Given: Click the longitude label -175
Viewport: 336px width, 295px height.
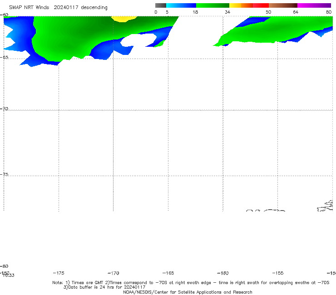Looking at the screenshot, I should click(59, 273).
